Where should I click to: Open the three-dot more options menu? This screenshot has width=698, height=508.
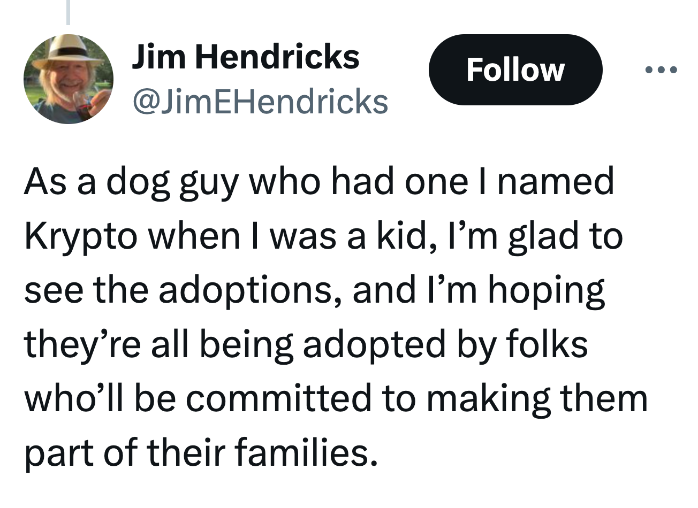(x=661, y=70)
